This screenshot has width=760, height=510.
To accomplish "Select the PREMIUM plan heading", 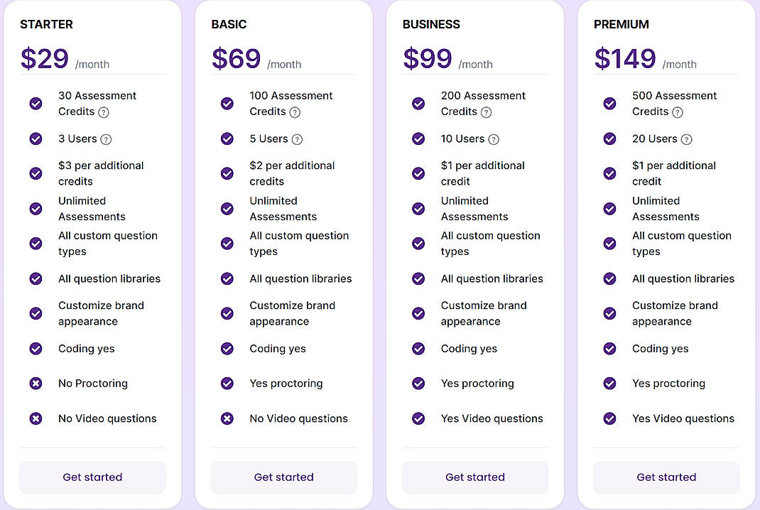I will [621, 24].
